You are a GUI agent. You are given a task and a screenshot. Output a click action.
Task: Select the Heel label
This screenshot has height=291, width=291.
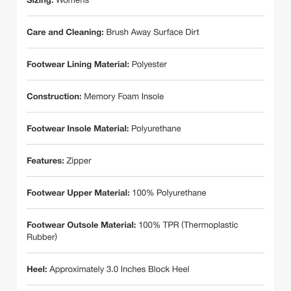click(37, 269)
